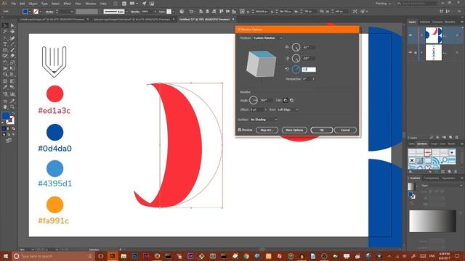Click the Fill color box in toolbox
The image size is (465, 261).
6,115
